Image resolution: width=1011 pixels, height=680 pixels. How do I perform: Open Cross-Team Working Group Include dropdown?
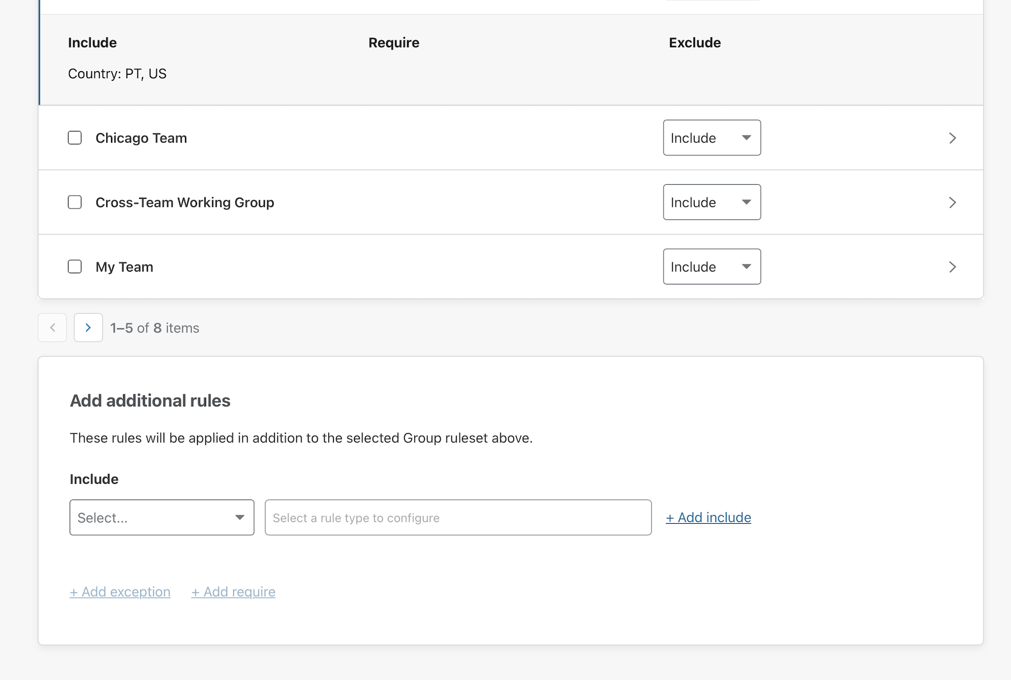[712, 203]
